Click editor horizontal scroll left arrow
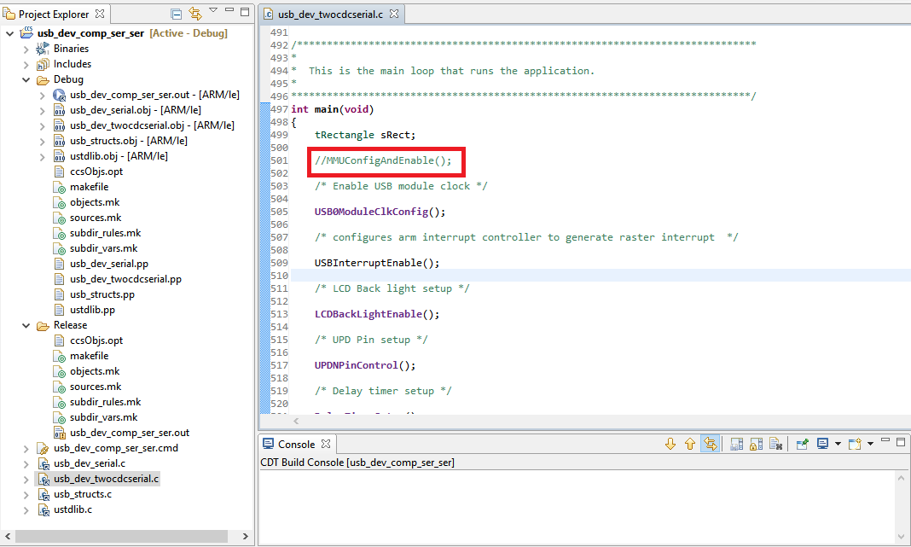Image resolution: width=911 pixels, height=547 pixels. coord(296,422)
